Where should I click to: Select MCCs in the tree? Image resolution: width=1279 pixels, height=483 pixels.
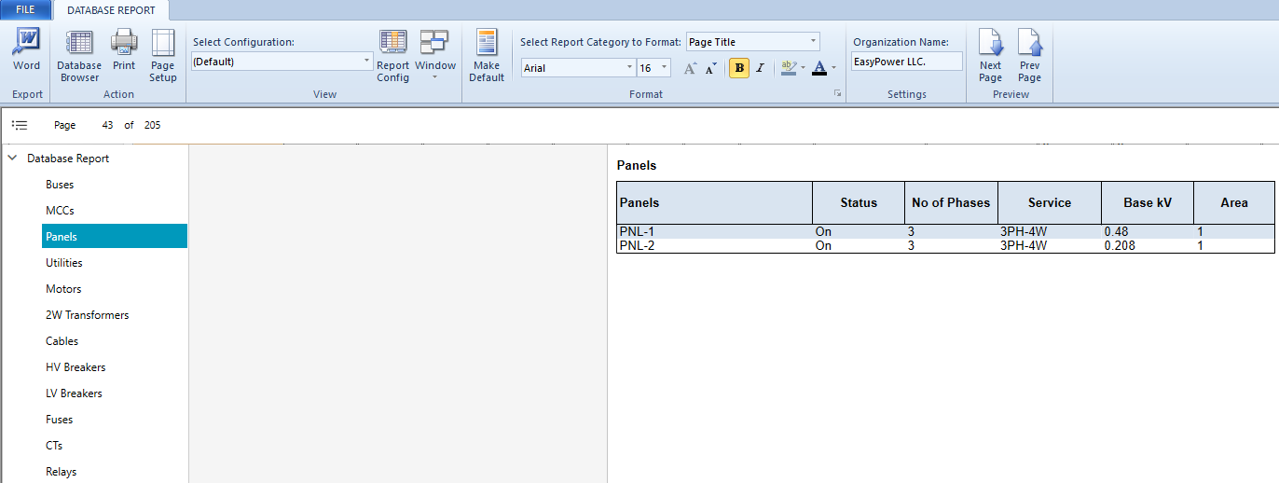click(60, 211)
